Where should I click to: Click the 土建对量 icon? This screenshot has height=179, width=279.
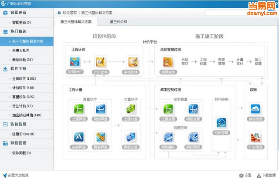pyautogui.click(x=131, y=108)
